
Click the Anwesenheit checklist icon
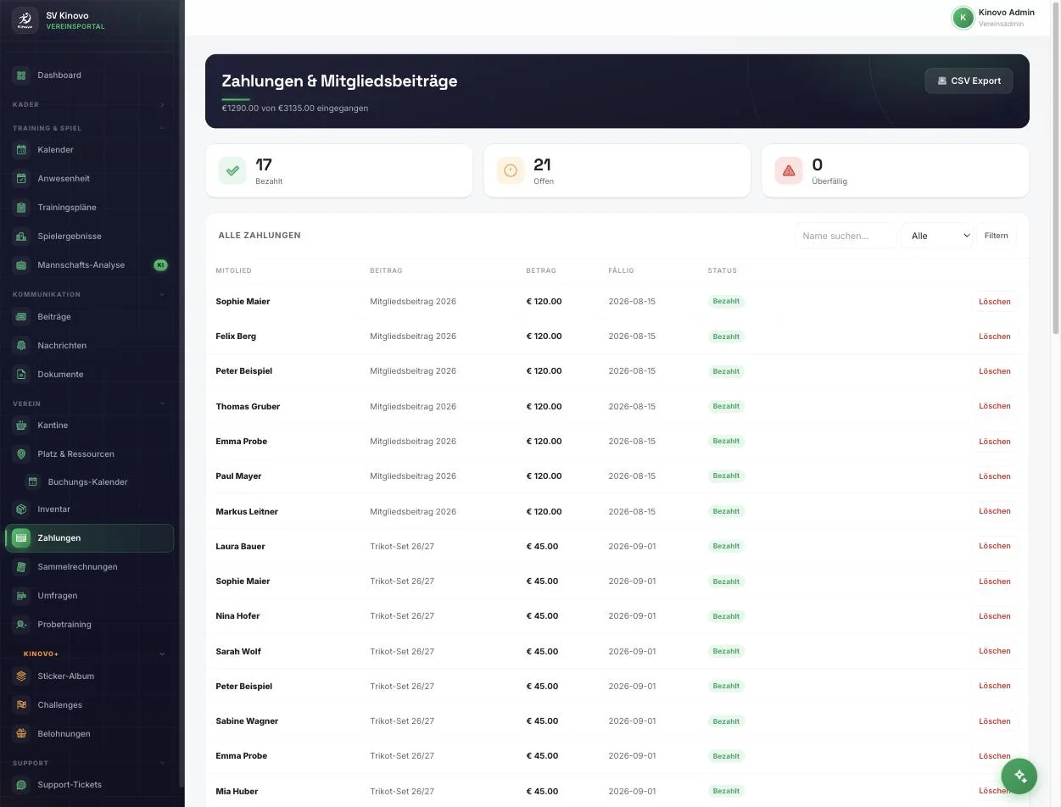pos(21,179)
